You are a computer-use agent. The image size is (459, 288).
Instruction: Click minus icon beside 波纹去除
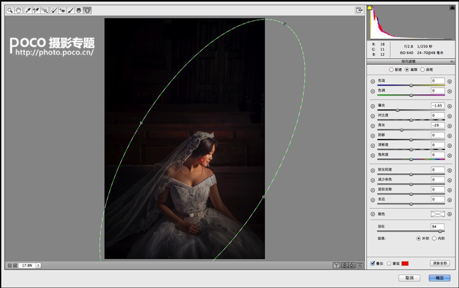click(372, 190)
